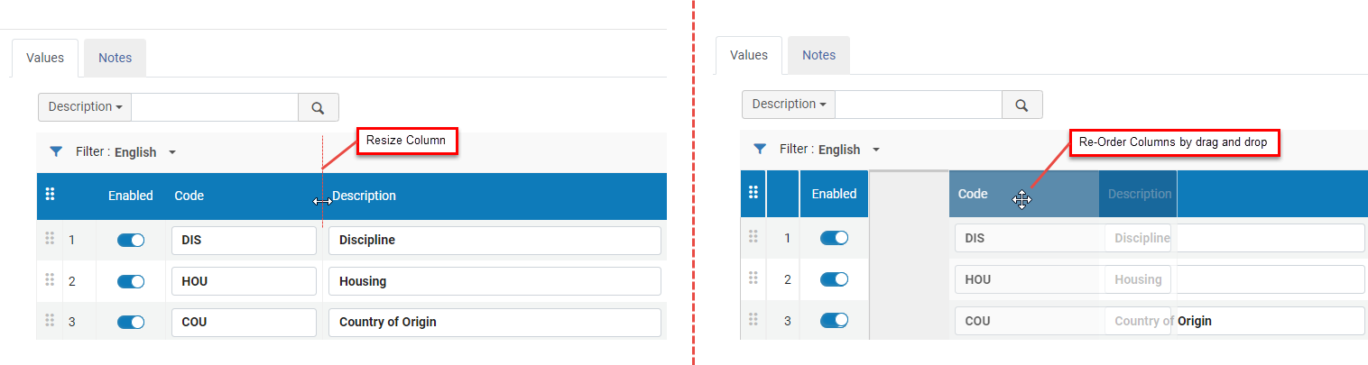Click the COU code field in right table
Screen dimensions: 1368x365
1029,321
